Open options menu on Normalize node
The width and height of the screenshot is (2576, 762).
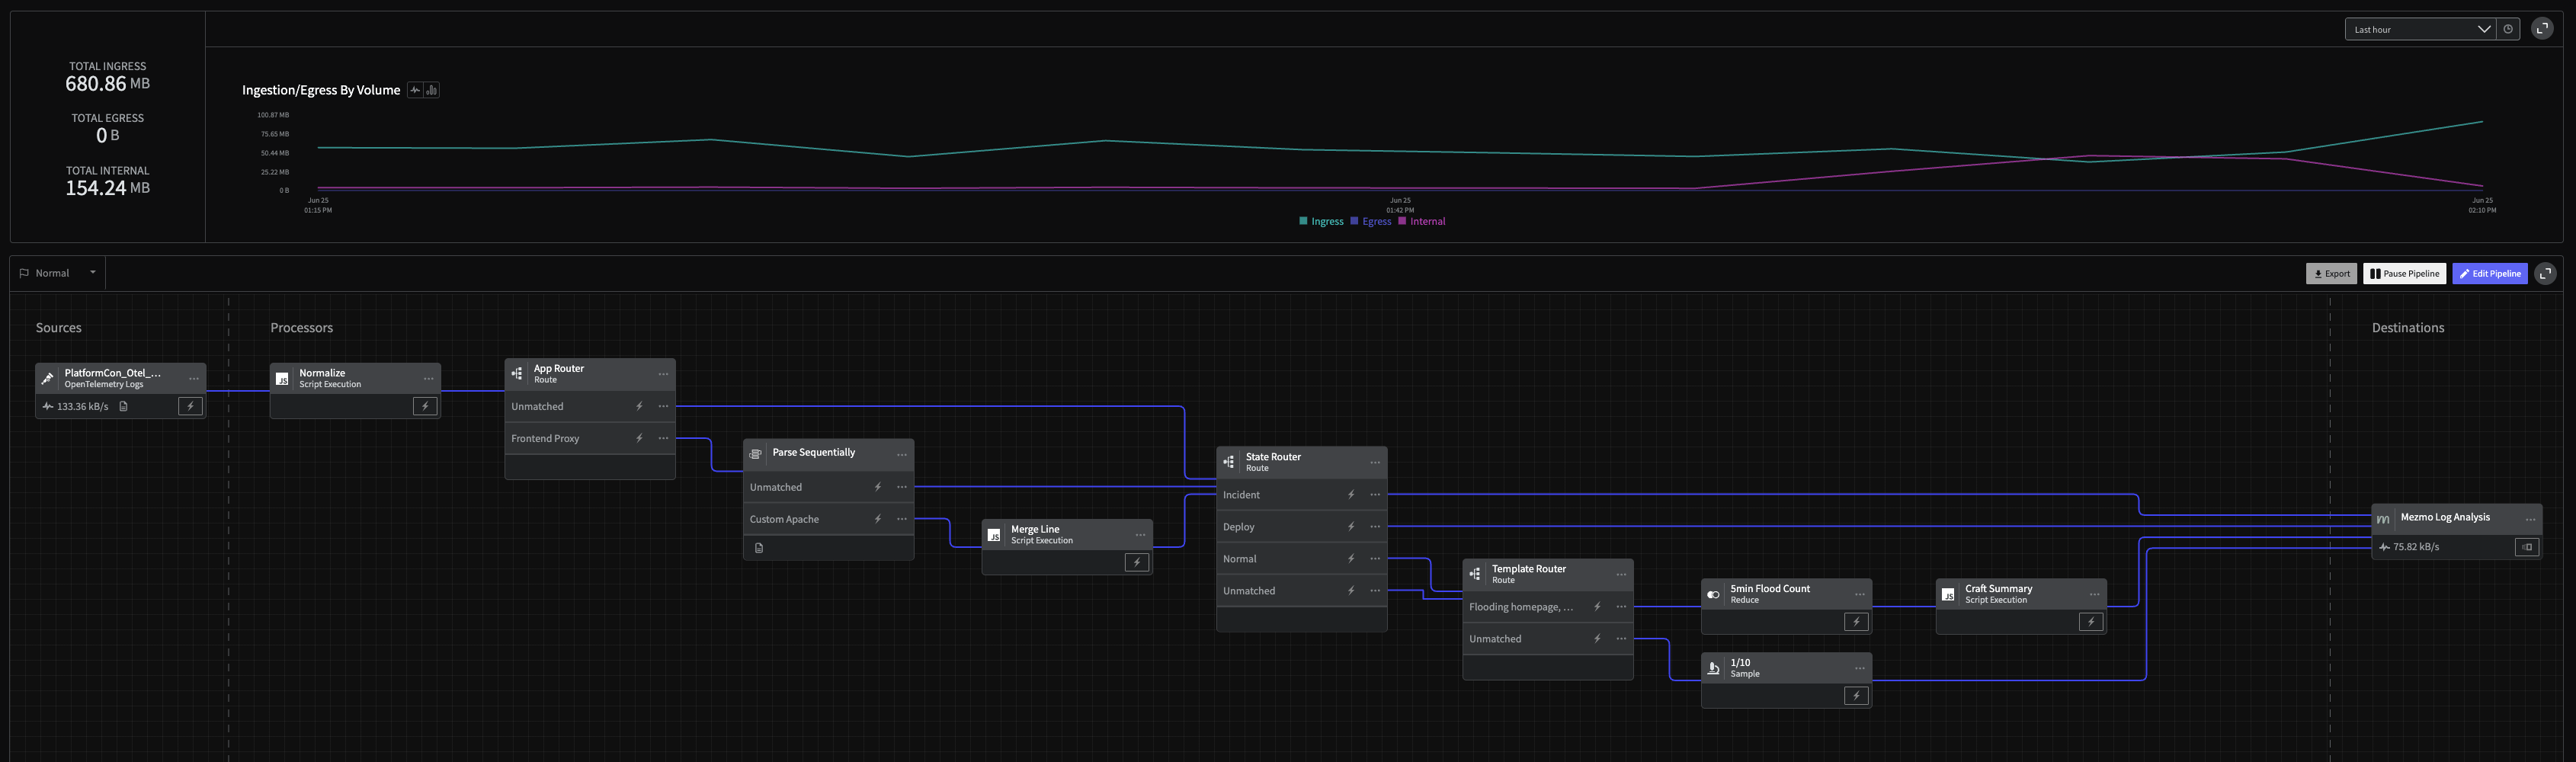429,379
